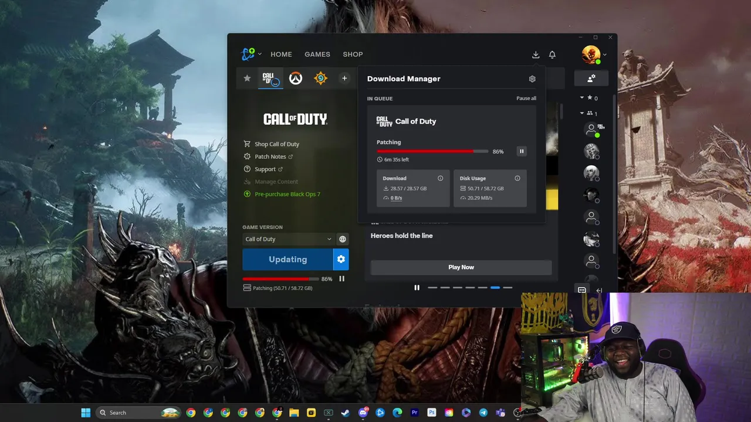
Task: Click Pre-purchase Black Ops 7
Action: tap(282, 194)
